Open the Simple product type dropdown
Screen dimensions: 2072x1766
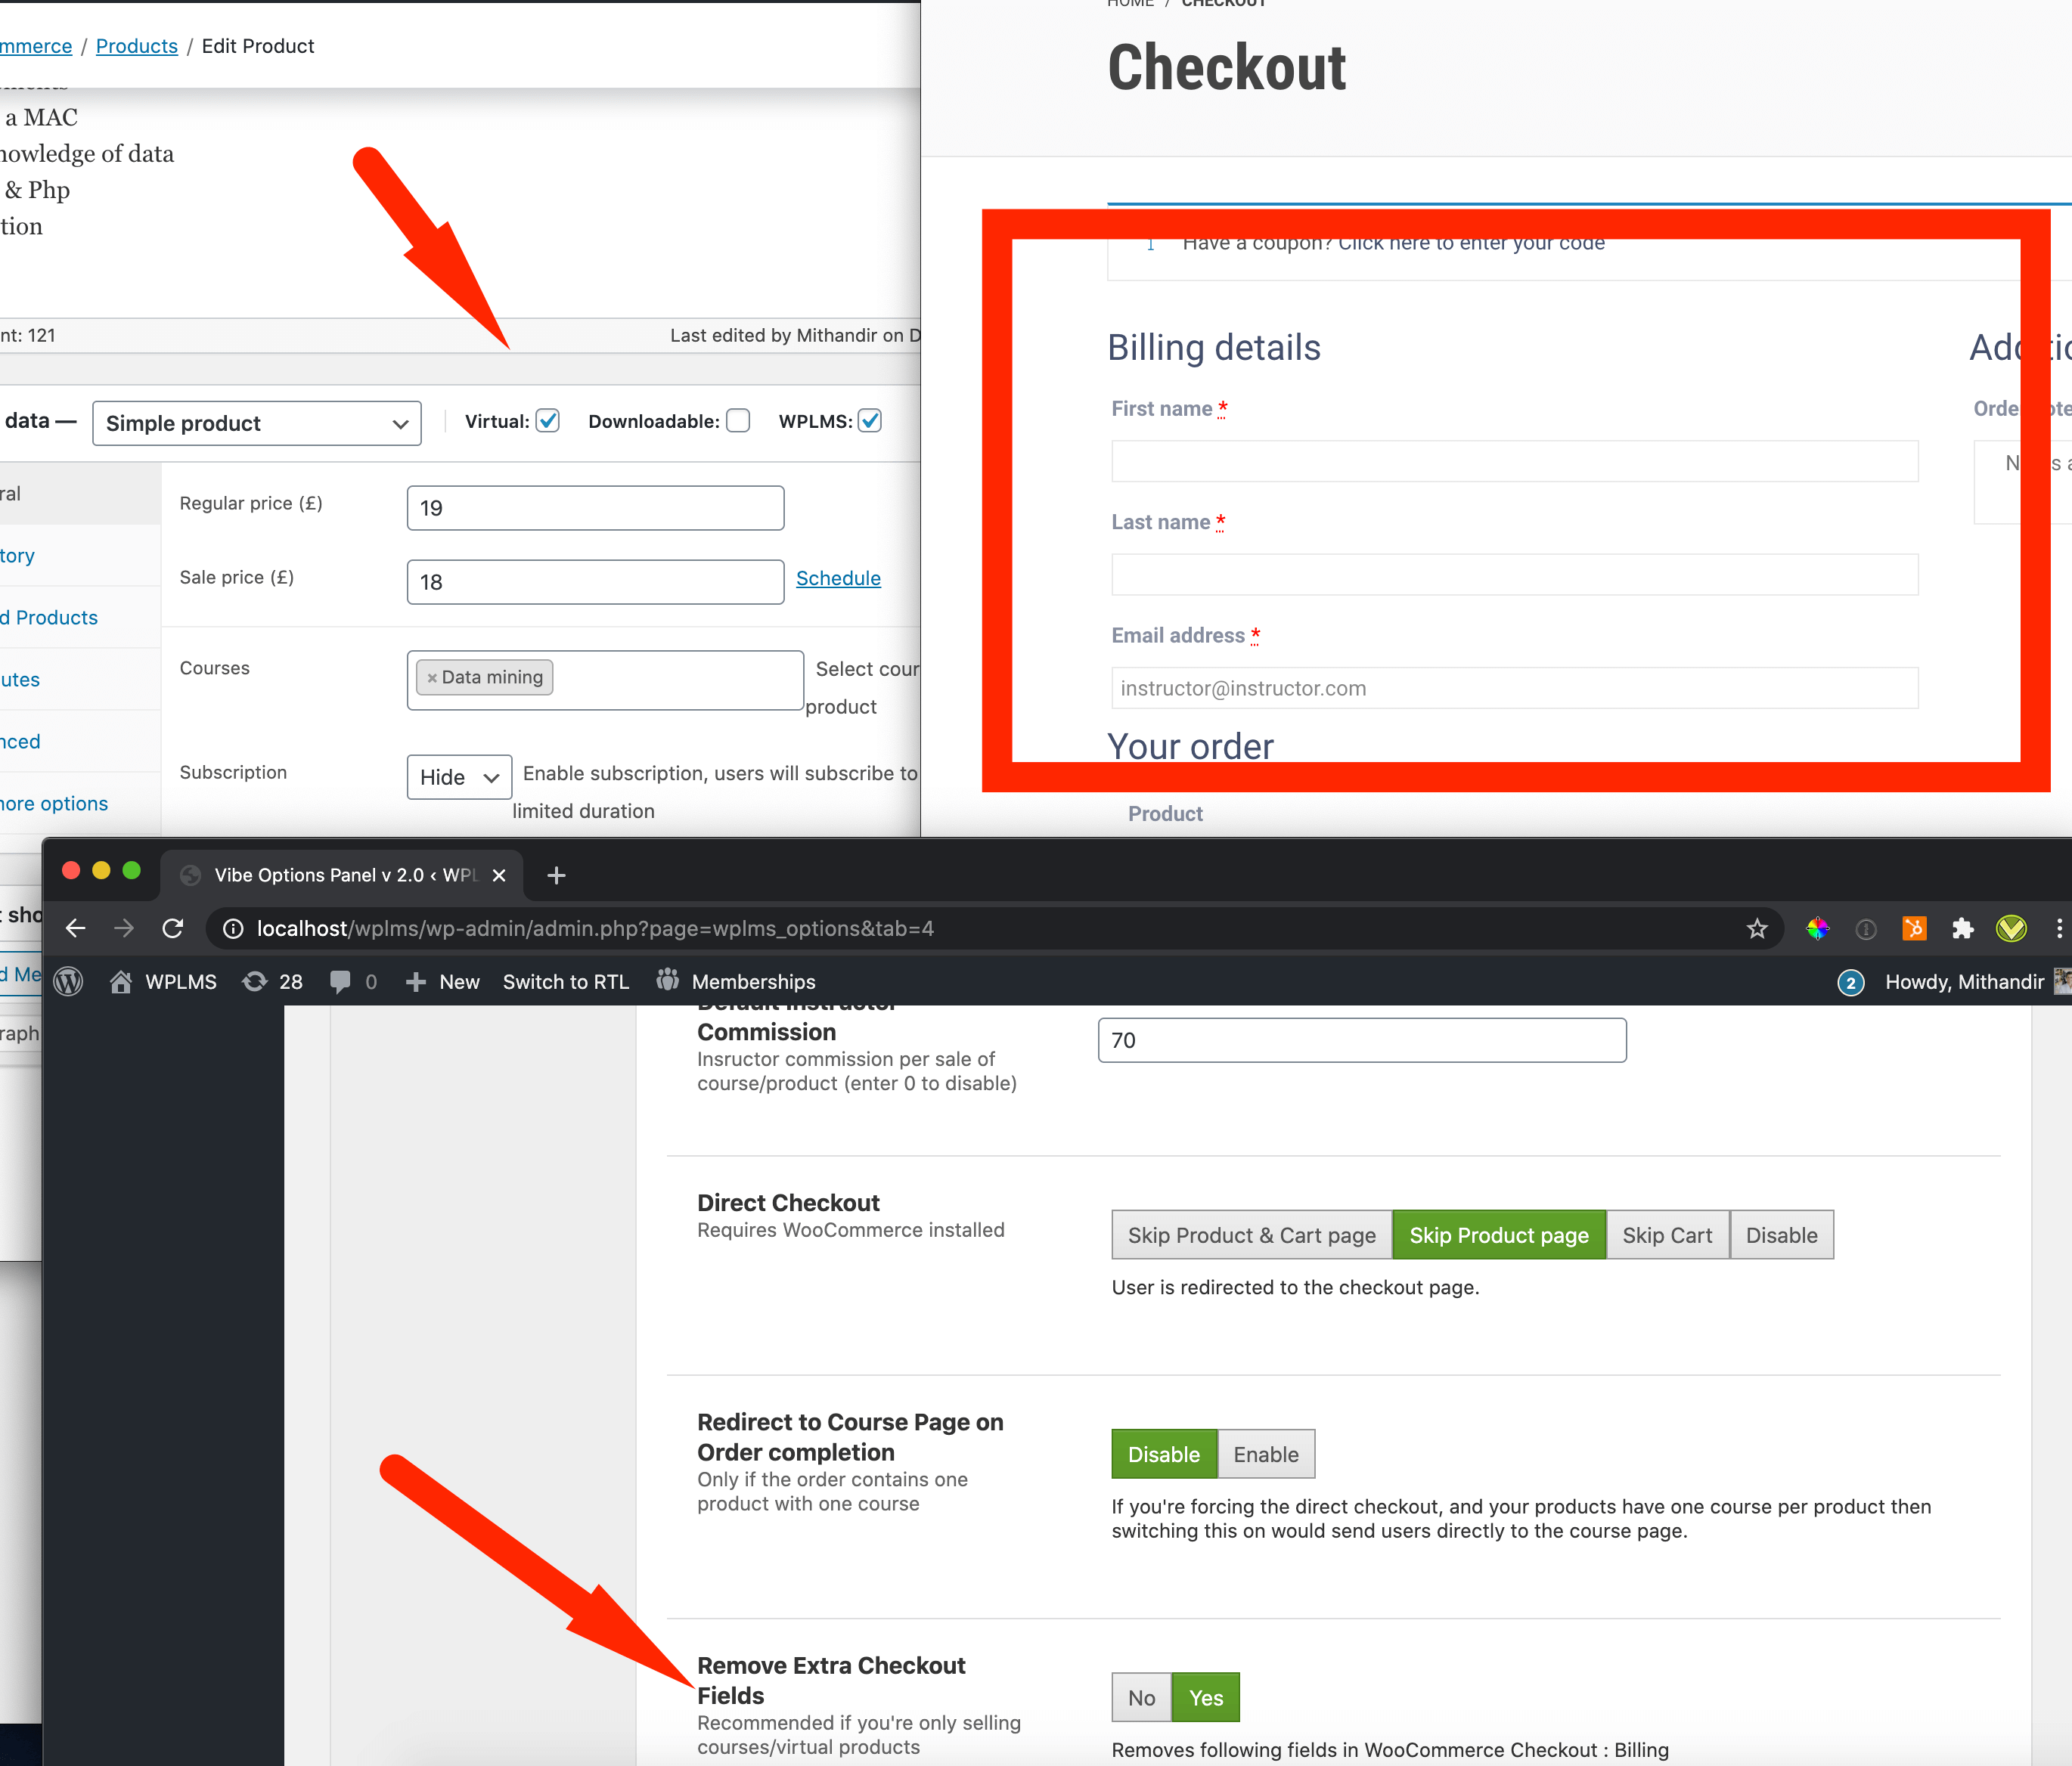[257, 423]
